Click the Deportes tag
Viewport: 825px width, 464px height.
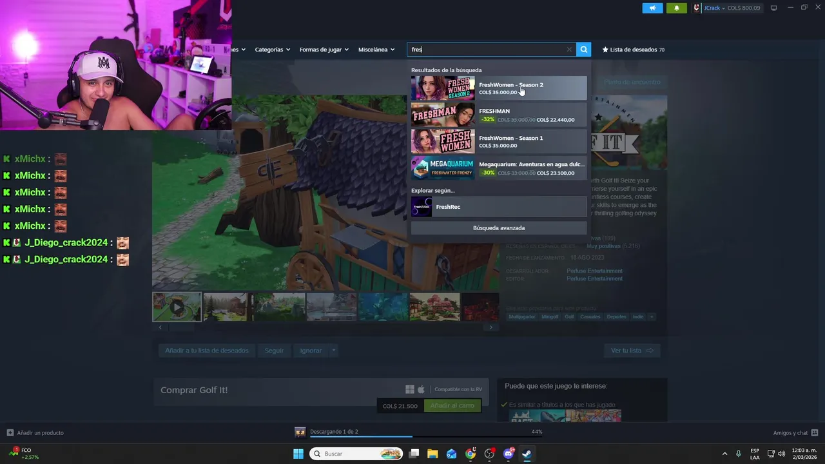[x=616, y=316]
